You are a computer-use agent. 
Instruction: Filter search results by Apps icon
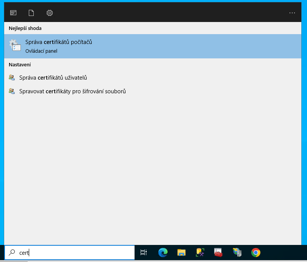(13, 13)
